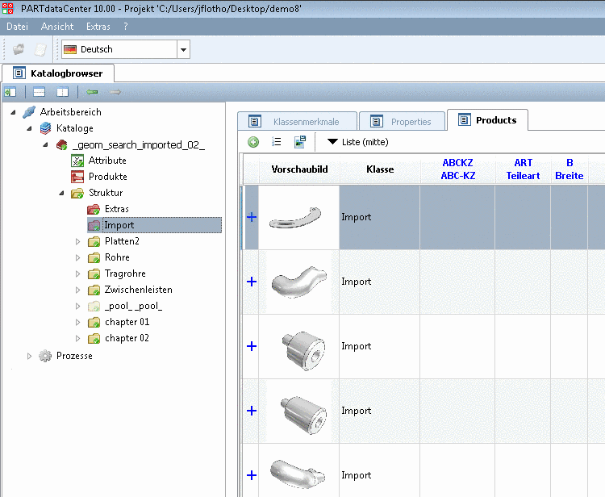
Task: Expand the chapter 01 folder
Action: coord(77,322)
